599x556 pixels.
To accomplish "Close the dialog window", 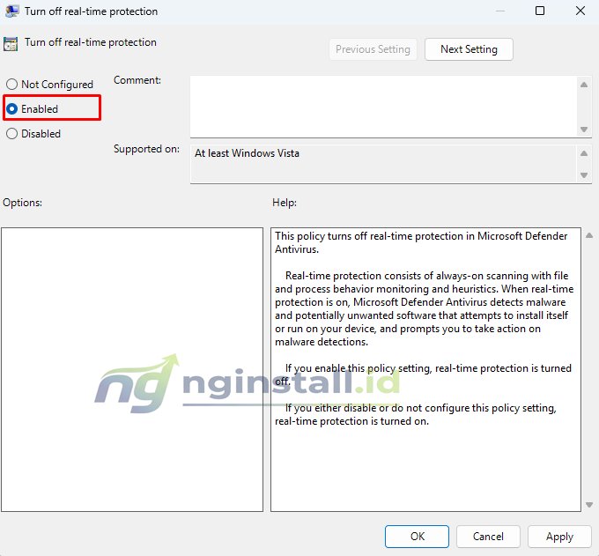I will [x=581, y=11].
